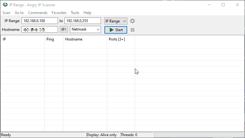Click the IP↑ button next to Hostname
Screen dimensions: 245x138
tap(64, 30)
